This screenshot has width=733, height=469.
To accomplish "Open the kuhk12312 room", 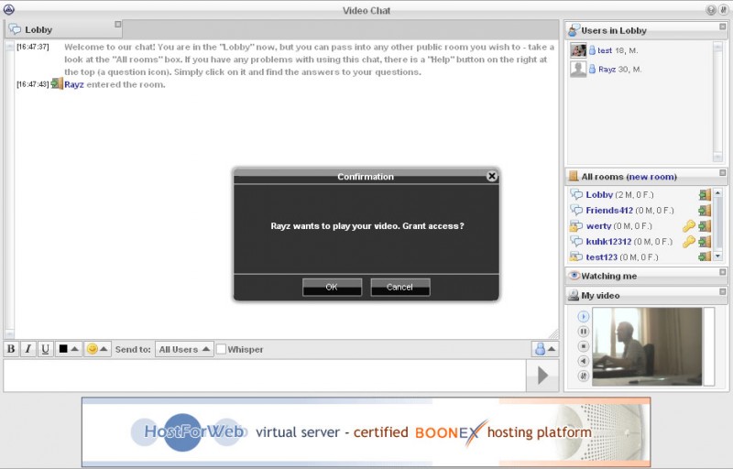I will pyautogui.click(x=608, y=242).
